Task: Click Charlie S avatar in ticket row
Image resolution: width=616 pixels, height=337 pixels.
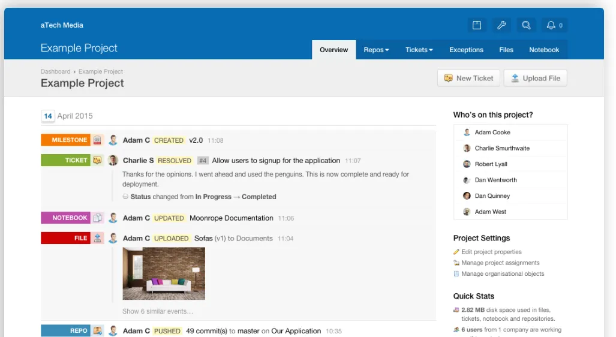Action: coord(113,160)
